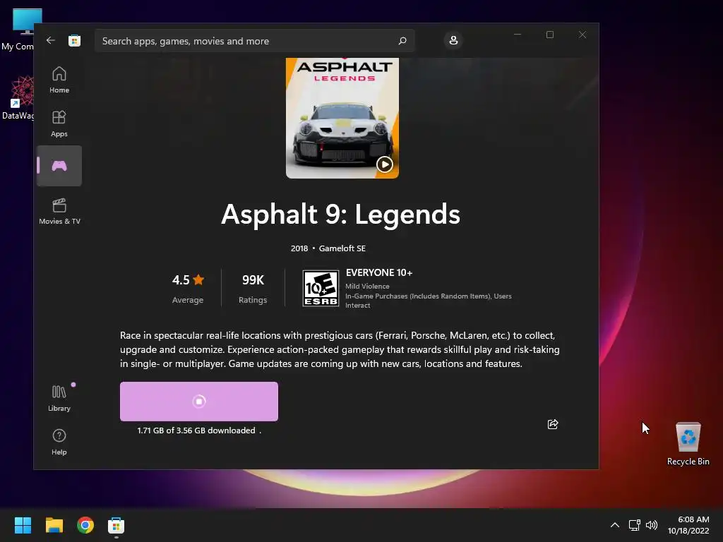Image resolution: width=723 pixels, height=542 pixels.
Task: Launch Google Chrome from the taskbar
Action: (85, 525)
